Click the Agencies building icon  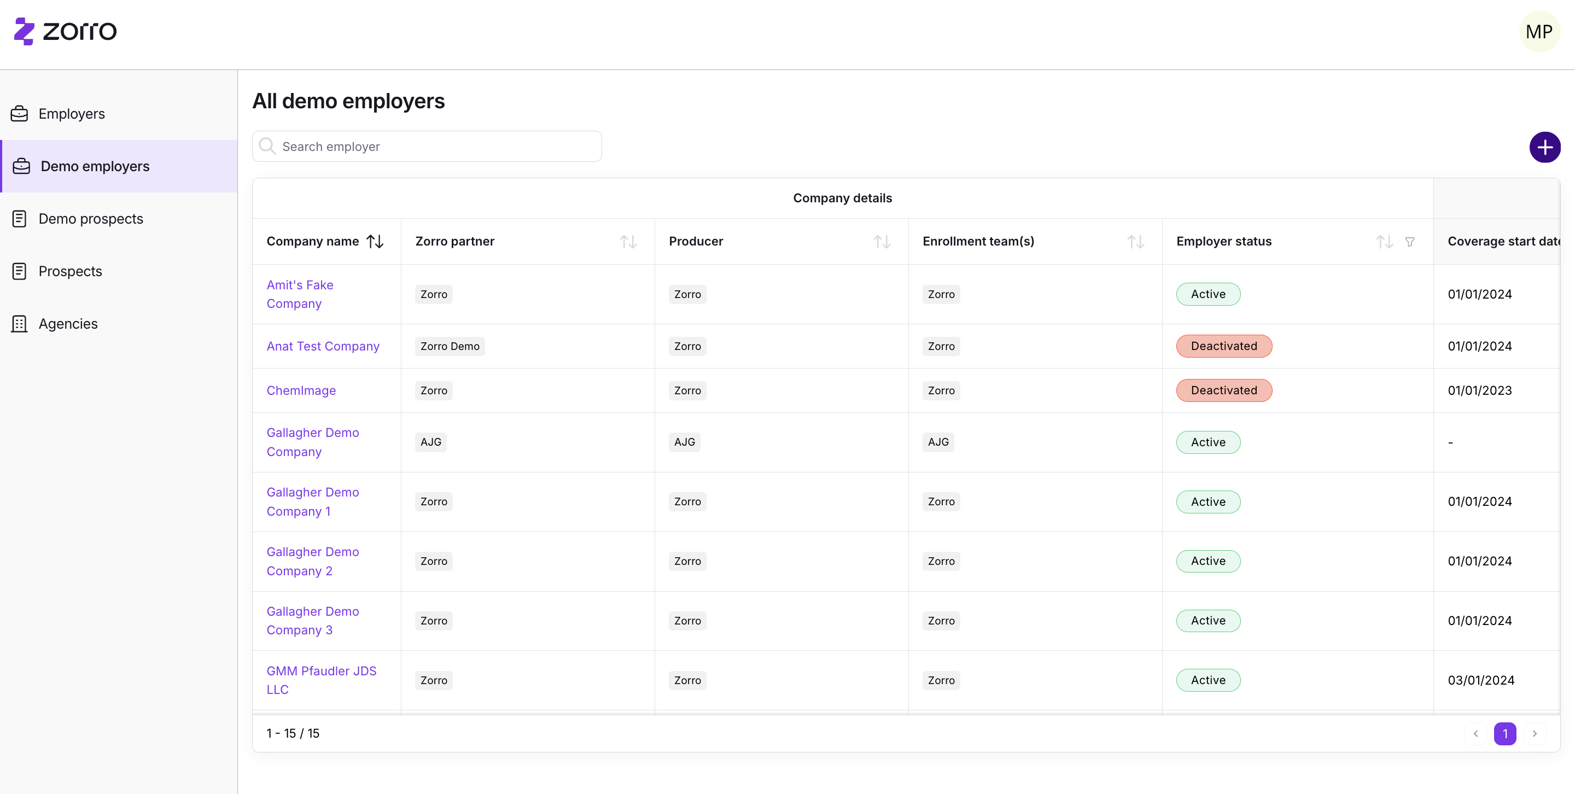(20, 324)
